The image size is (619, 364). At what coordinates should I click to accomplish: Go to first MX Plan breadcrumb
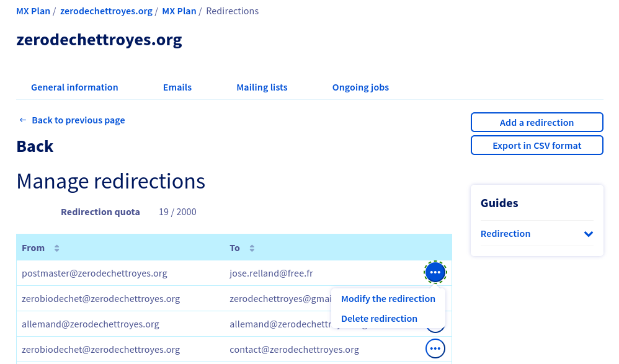tap(33, 11)
